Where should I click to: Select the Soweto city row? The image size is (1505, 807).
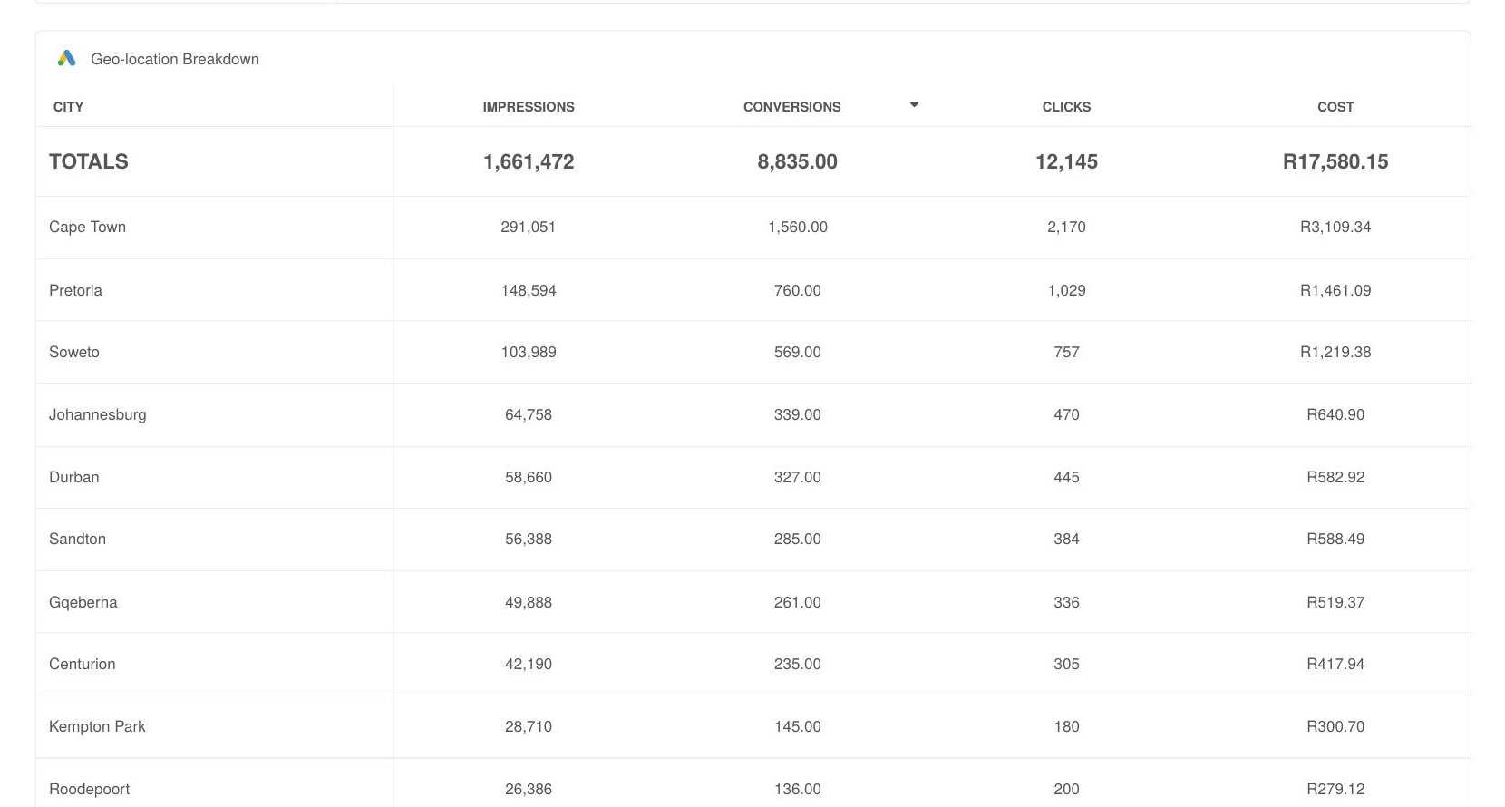click(x=752, y=352)
